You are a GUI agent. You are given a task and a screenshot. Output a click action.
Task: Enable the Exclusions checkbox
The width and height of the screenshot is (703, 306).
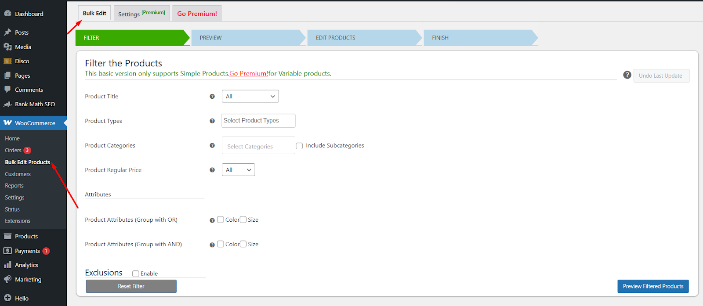(x=136, y=274)
